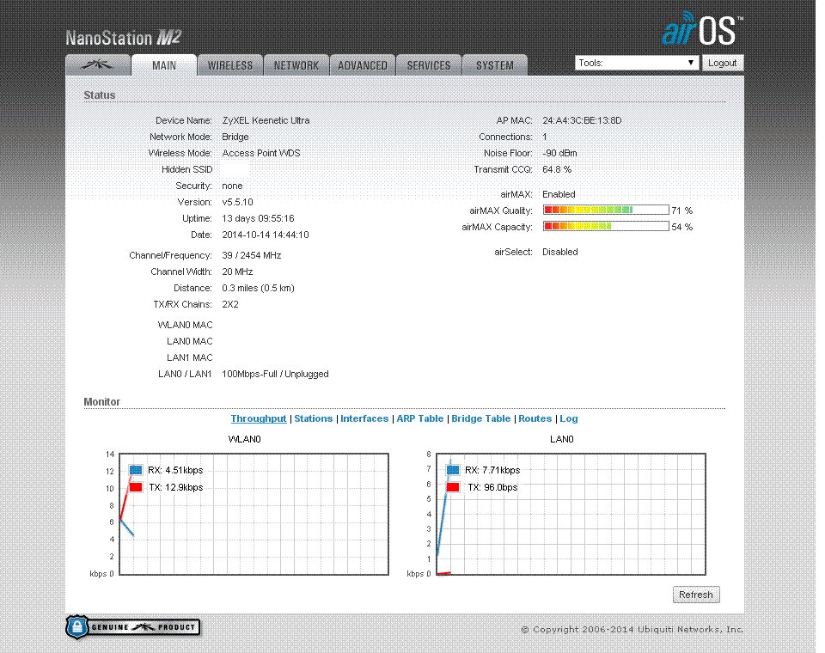The width and height of the screenshot is (825, 653).
Task: Select AP MAC '24:A4:3C:BE:13:8D'
Action: [x=582, y=120]
